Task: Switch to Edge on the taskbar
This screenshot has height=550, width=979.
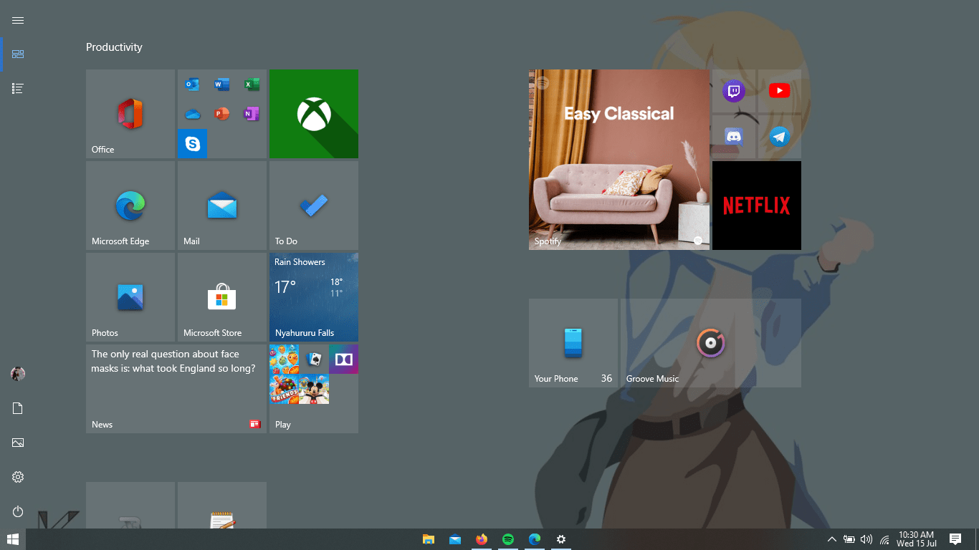Action: 535,539
